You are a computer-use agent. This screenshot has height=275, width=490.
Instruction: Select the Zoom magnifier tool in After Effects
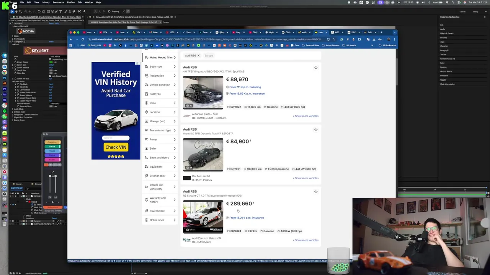tap(21, 11)
